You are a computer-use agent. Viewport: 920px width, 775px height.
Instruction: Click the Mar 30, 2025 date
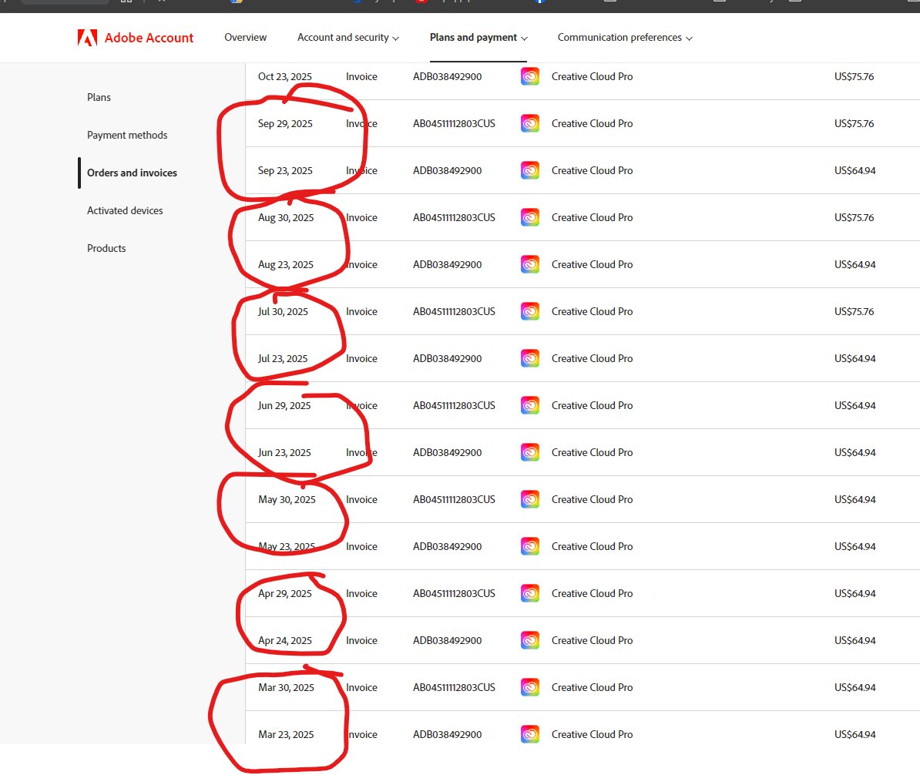(x=287, y=687)
